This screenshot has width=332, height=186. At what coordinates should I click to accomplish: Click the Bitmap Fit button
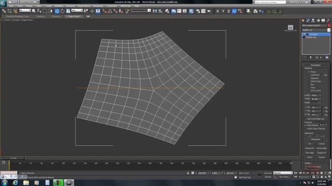click(x=310, y=148)
